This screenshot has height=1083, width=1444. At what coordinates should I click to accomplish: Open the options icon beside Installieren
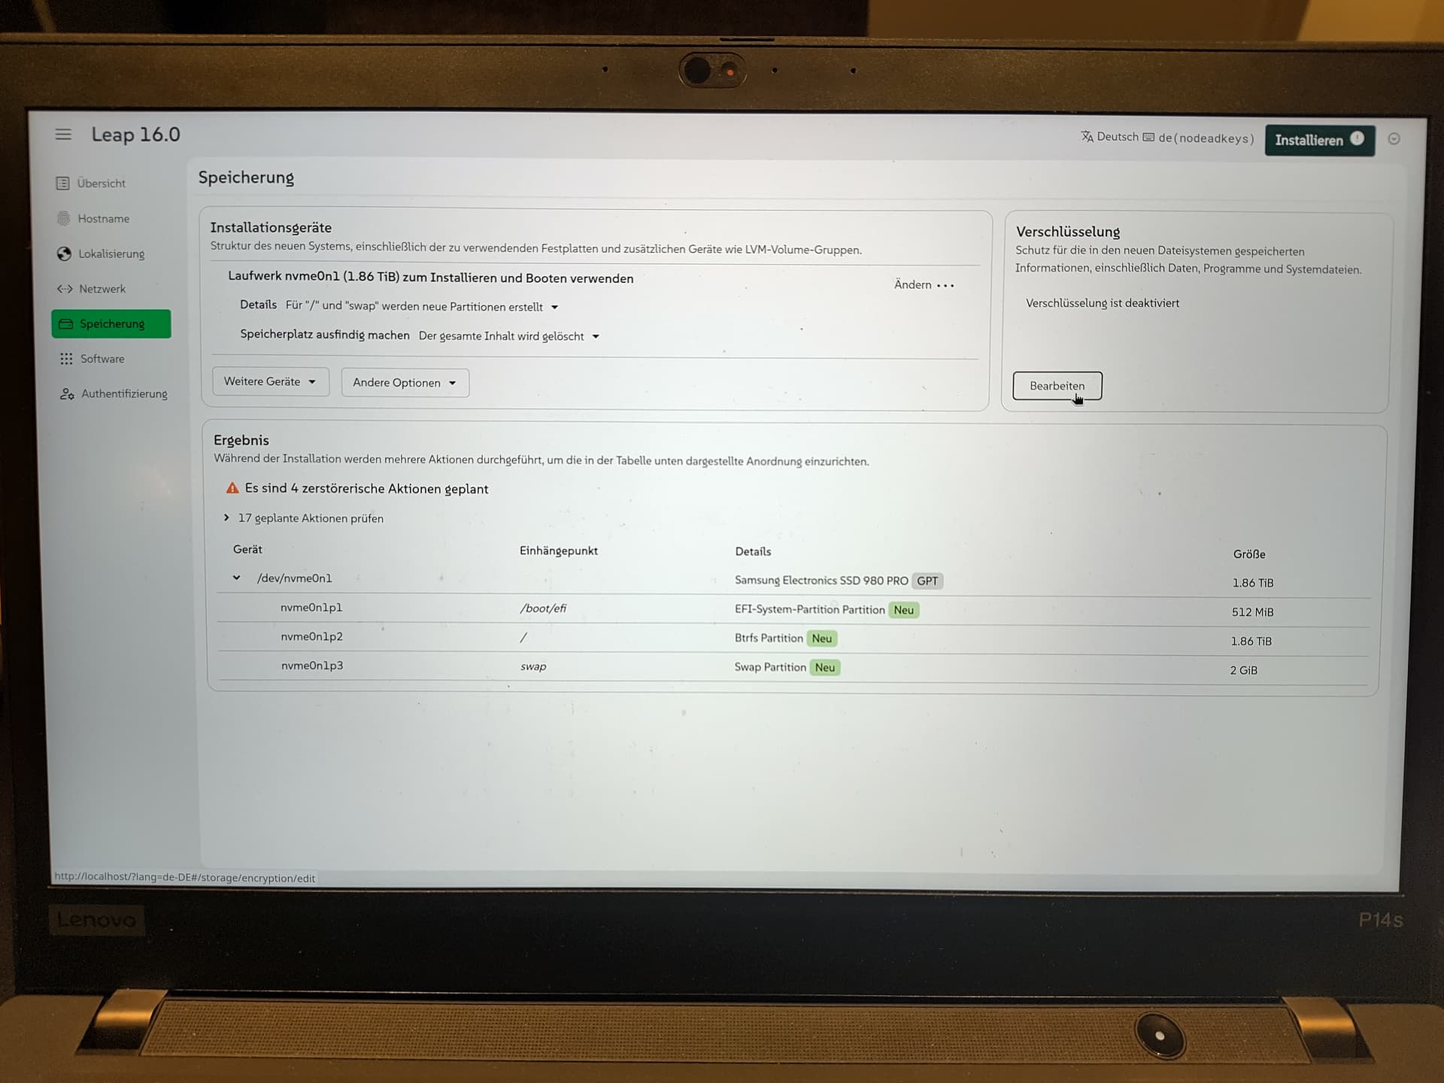[x=1394, y=139]
